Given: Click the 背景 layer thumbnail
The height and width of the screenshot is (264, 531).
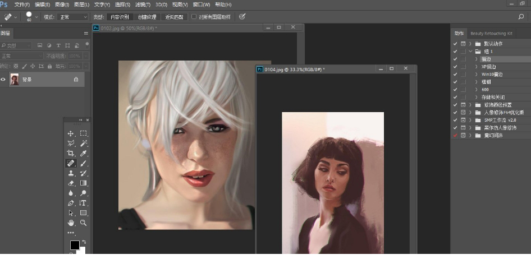Looking at the screenshot, I should coord(15,80).
